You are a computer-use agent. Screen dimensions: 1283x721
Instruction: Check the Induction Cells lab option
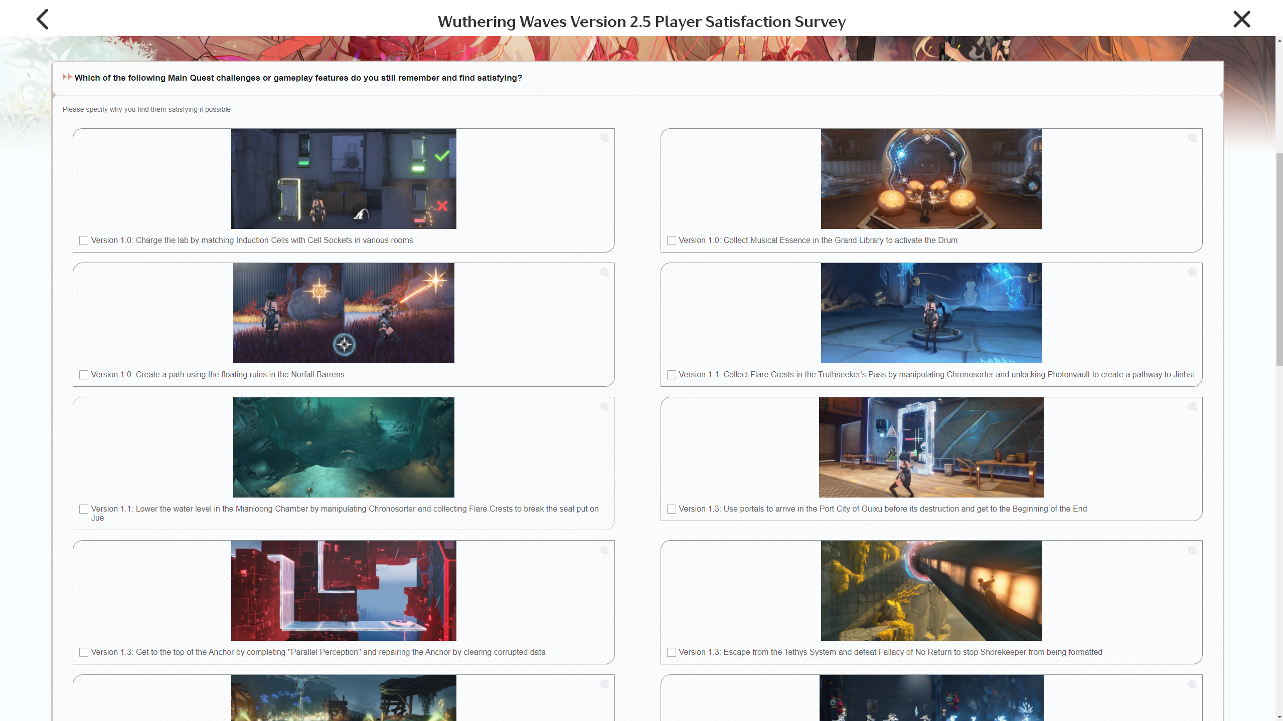point(84,241)
